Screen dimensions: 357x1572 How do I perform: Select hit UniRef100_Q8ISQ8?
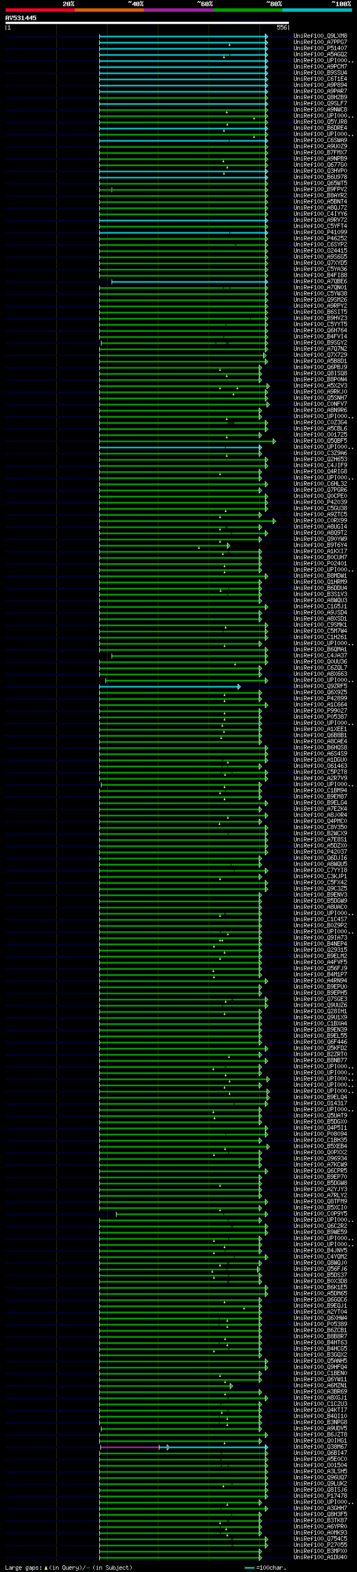(320, 374)
